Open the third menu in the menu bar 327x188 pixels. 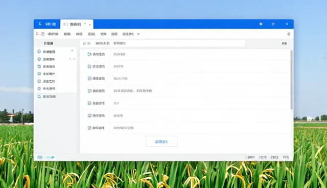(79, 34)
